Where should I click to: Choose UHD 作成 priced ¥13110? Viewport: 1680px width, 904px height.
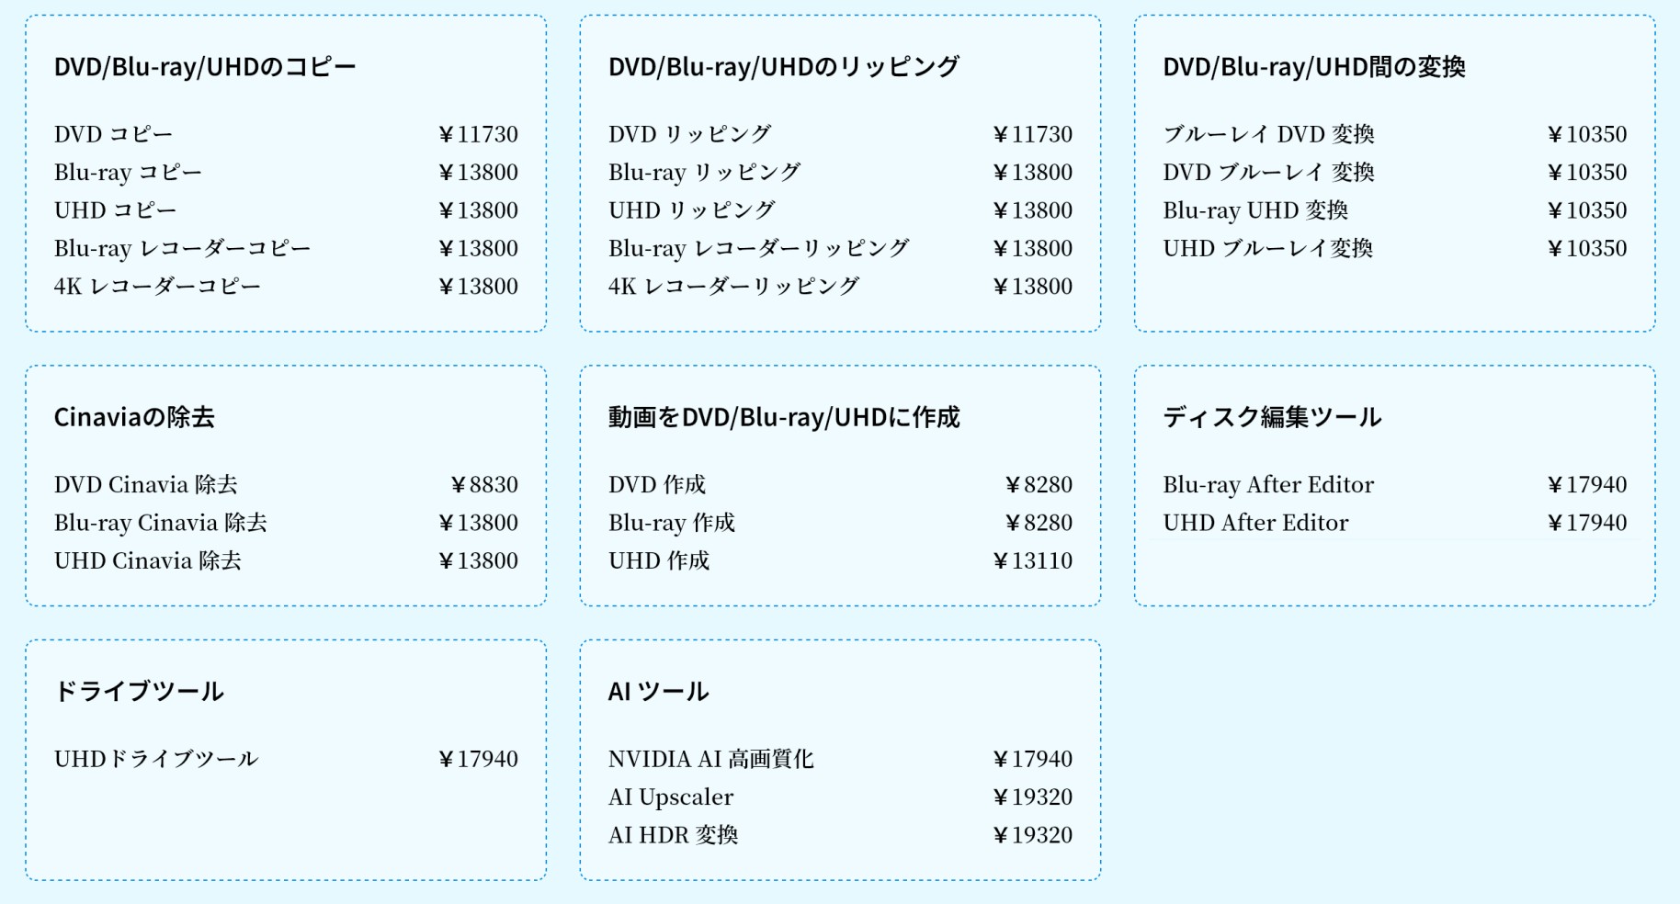coord(840,561)
